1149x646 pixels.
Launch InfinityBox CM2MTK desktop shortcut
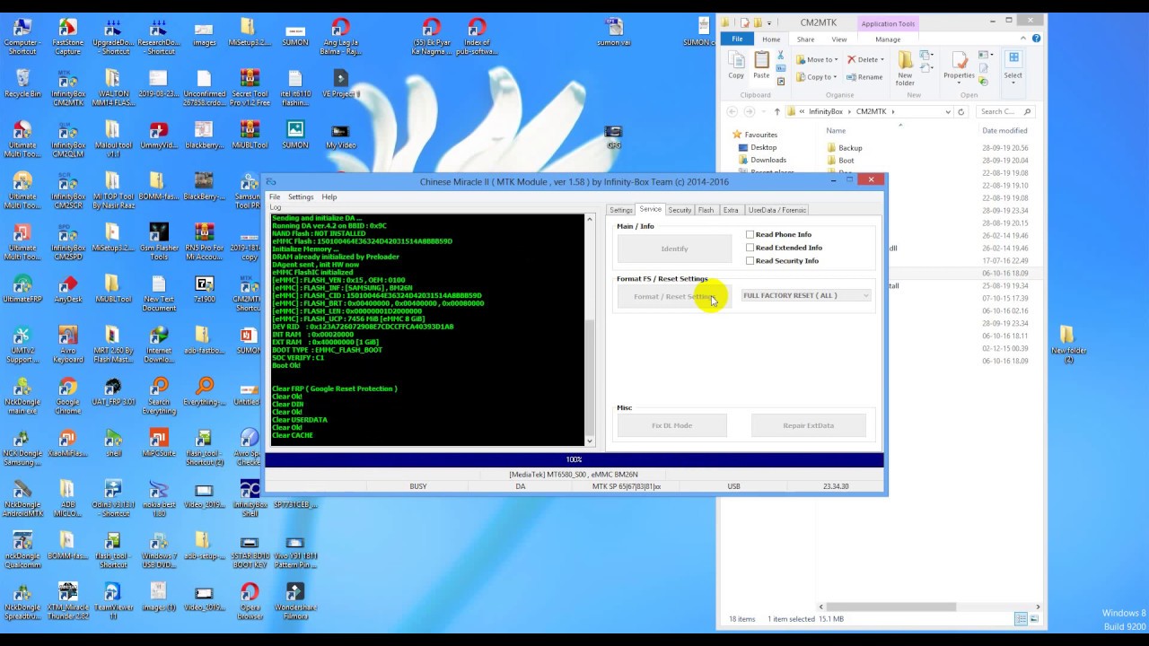click(x=67, y=88)
